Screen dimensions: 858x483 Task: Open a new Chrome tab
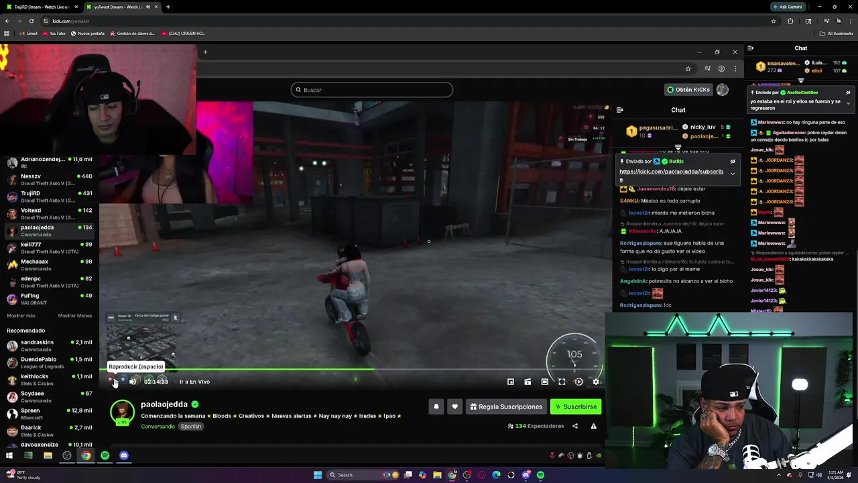click(x=168, y=7)
